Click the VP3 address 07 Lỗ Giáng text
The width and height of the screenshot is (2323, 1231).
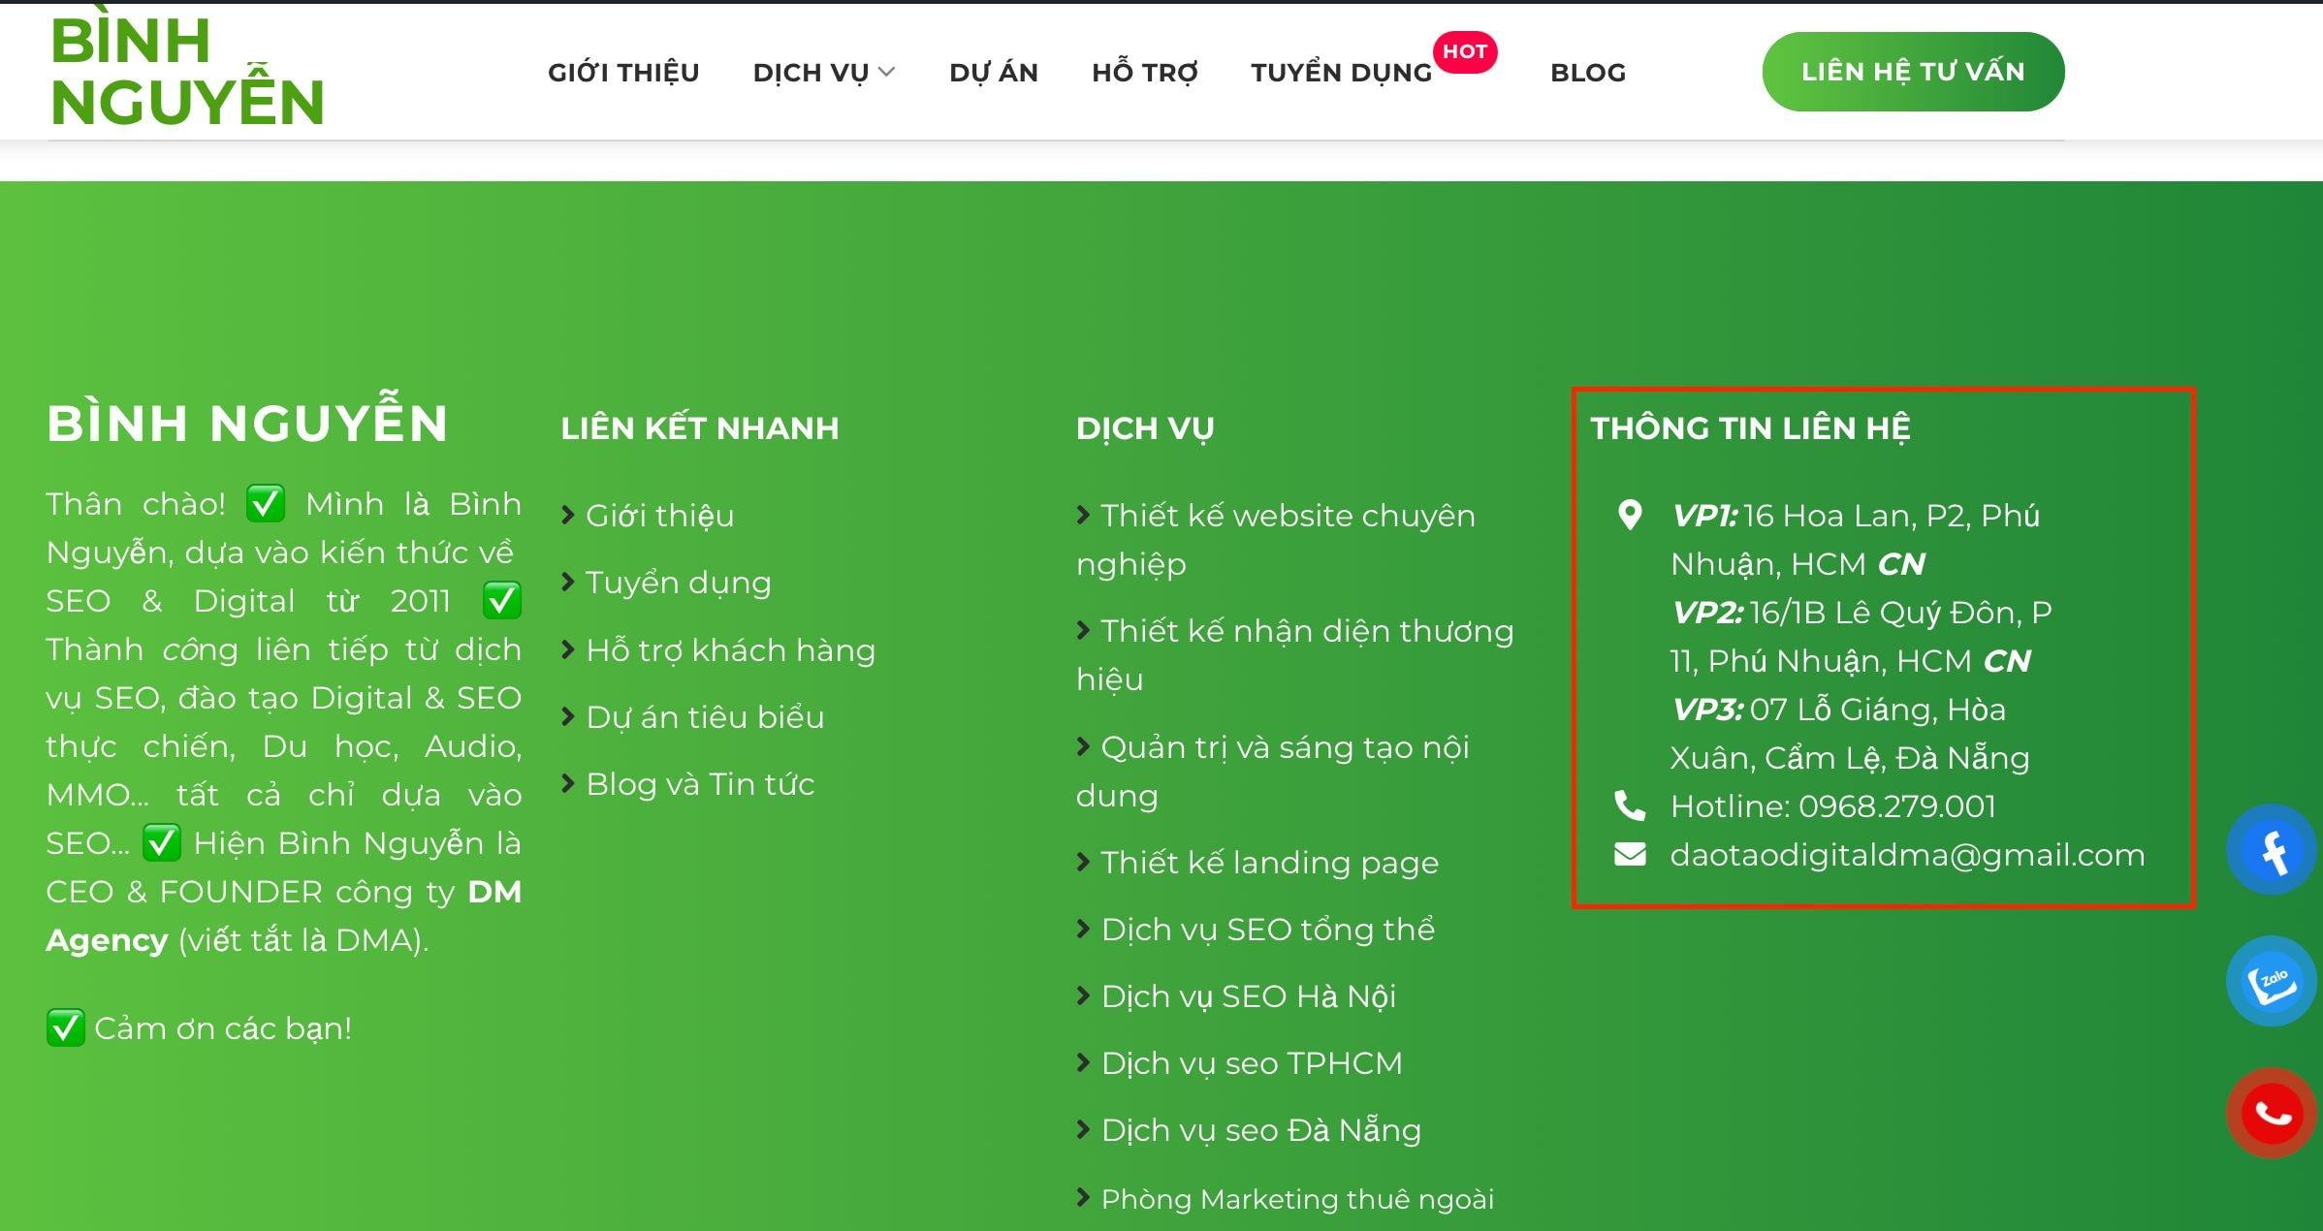click(x=1850, y=733)
